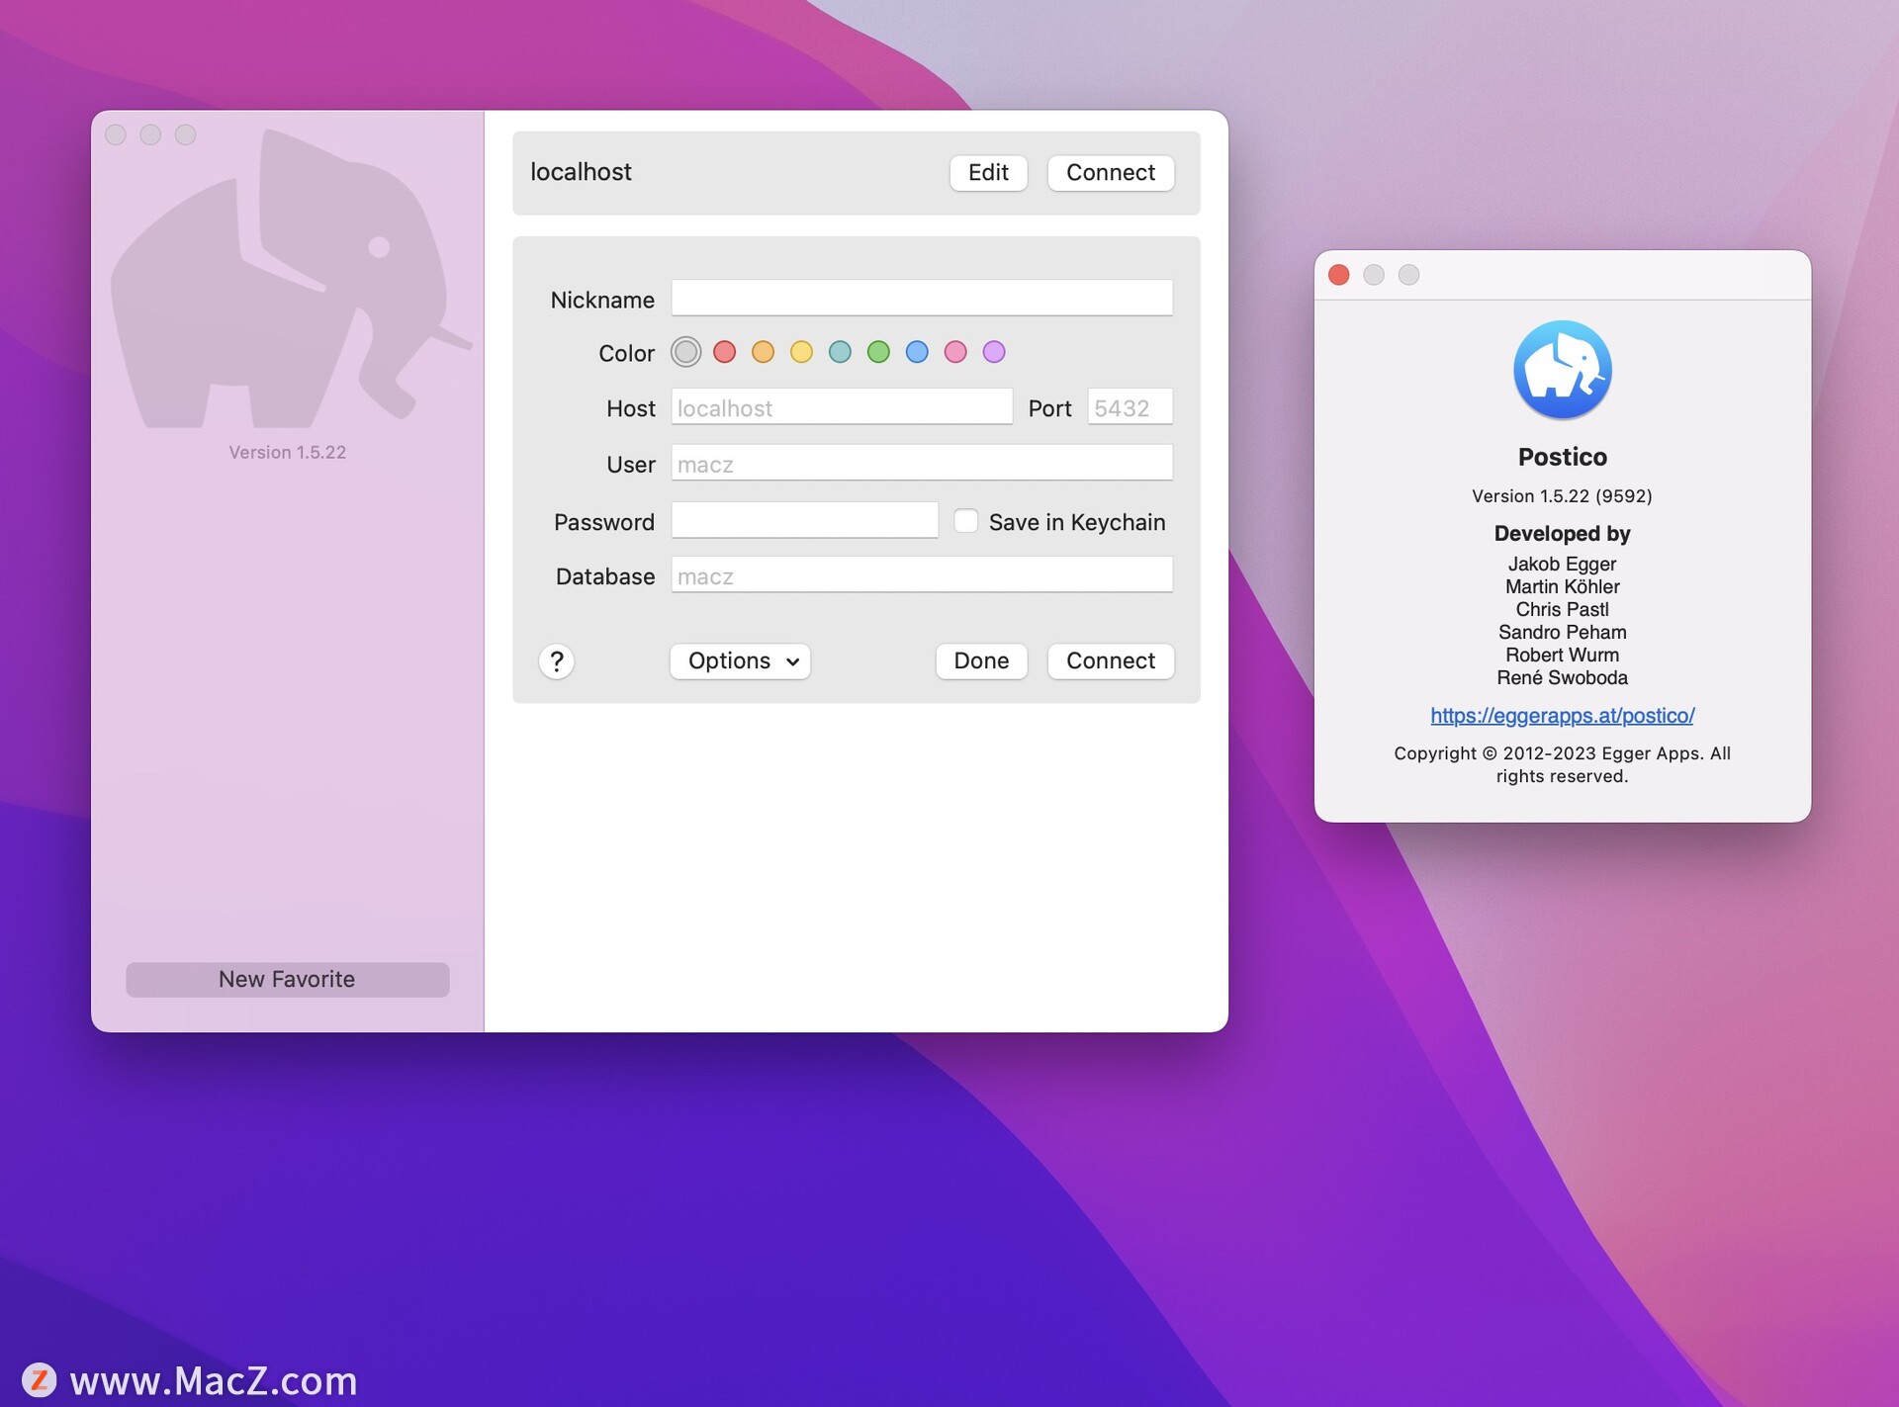
Task: Click the name René Swoboda
Action: click(x=1562, y=677)
